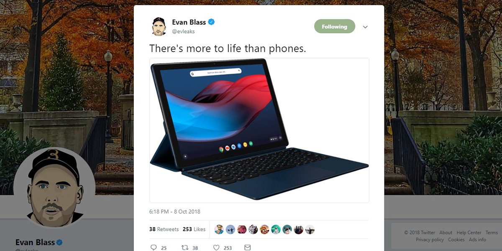Open the tweet timestamp 6:18 PM link

175,212
